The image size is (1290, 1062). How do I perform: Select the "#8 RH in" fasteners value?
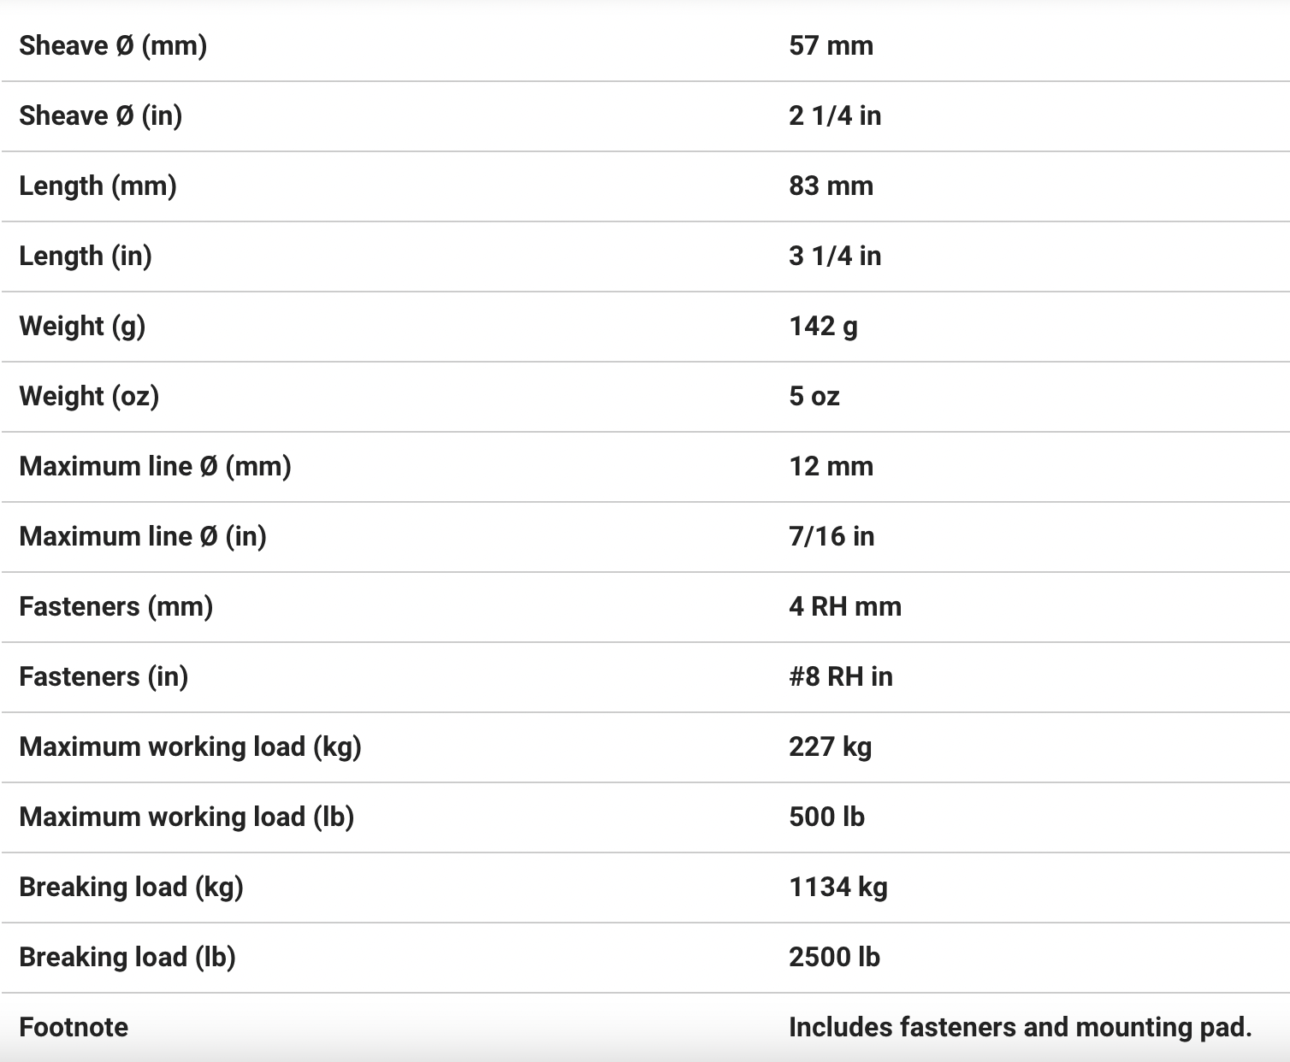pos(841,676)
